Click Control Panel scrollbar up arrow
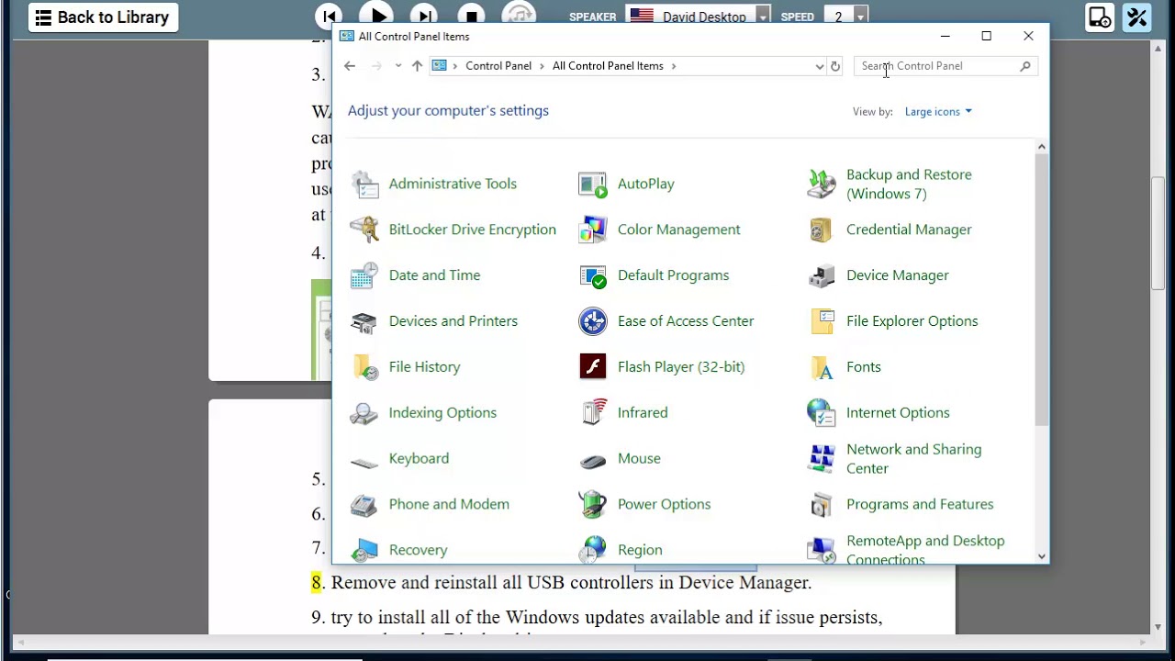The height and width of the screenshot is (661, 1175). [x=1041, y=147]
